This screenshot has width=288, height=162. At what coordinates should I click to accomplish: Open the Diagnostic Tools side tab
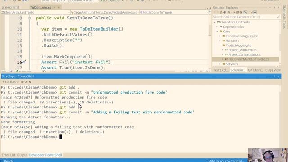point(284,17)
